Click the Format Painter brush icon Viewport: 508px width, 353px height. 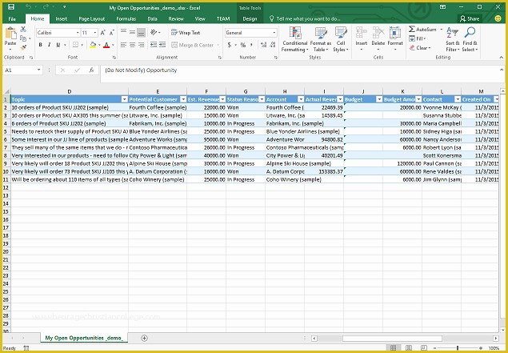tap(23, 47)
